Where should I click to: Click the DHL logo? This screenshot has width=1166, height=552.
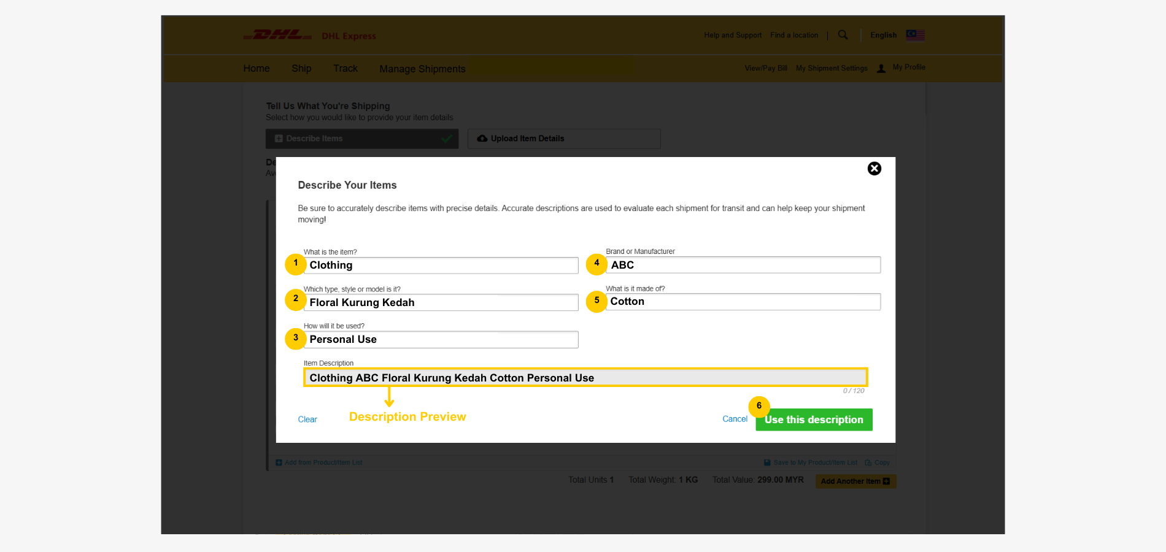point(278,35)
